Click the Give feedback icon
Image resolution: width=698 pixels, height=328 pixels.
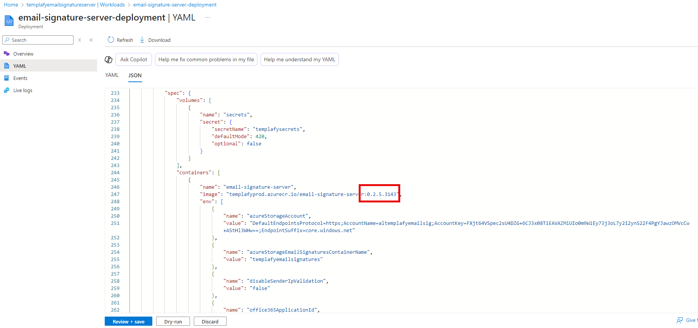680,320
